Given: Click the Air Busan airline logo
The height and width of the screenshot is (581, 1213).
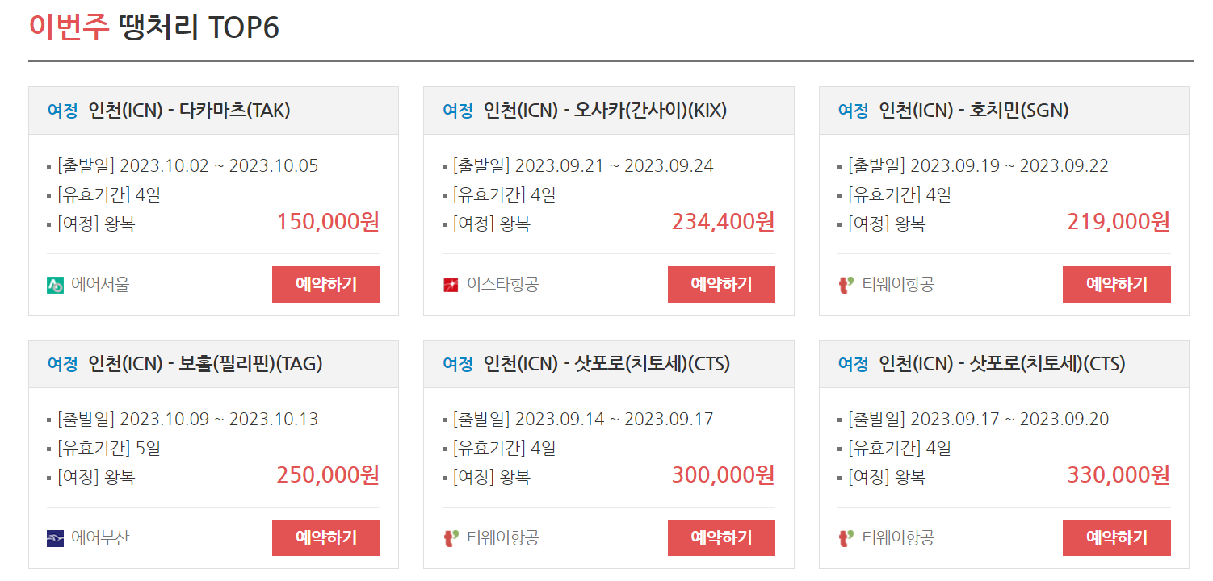Looking at the screenshot, I should pos(53,537).
